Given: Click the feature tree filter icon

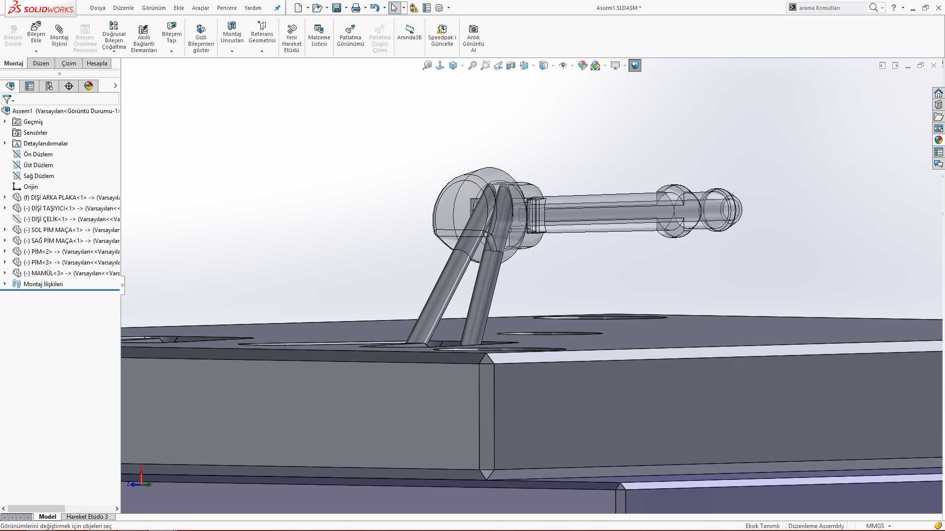Looking at the screenshot, I should (7, 99).
